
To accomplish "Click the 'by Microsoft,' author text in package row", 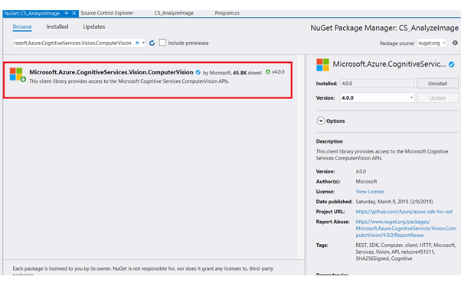I will [x=217, y=73].
